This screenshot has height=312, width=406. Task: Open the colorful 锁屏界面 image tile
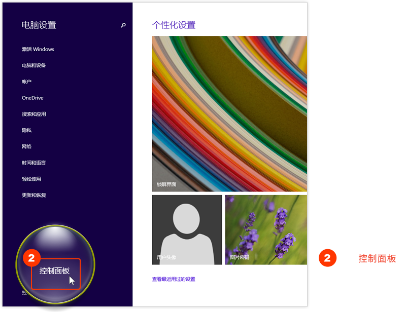(229, 113)
